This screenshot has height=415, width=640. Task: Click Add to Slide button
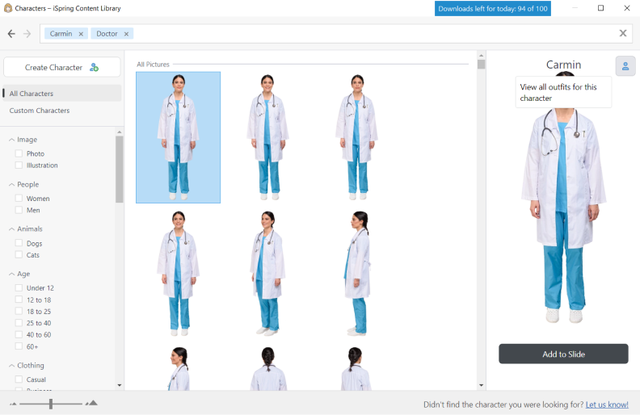click(x=563, y=354)
